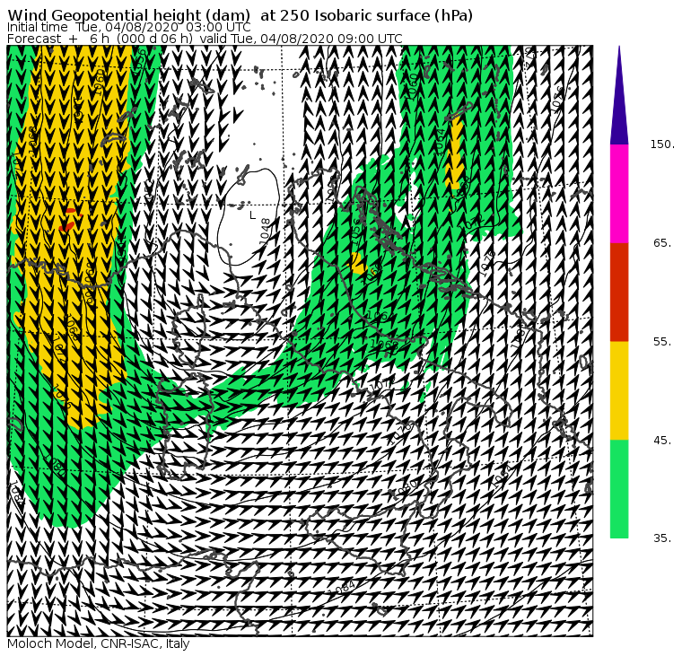
Task: Click the 'Moloch Model, CNR-ISAC, Italy' credit
Action: click(x=99, y=643)
